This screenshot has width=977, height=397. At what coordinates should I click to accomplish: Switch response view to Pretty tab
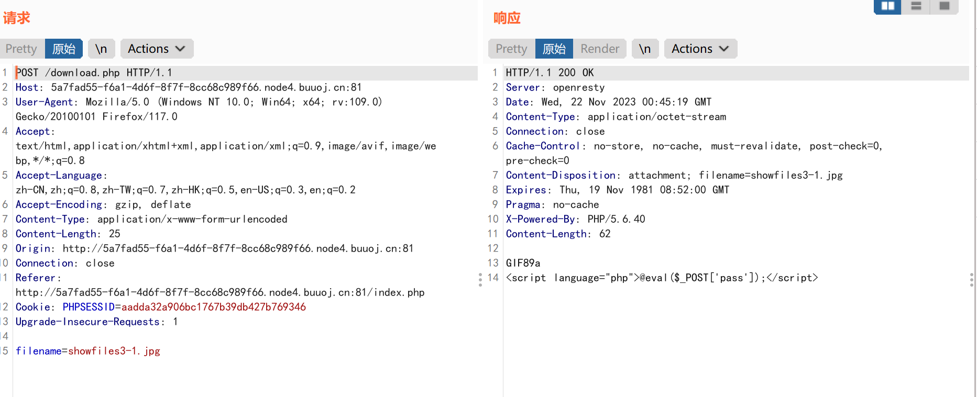[x=511, y=49]
